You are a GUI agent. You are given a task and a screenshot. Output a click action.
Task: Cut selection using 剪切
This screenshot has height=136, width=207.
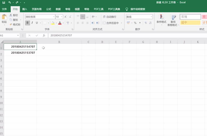point(14,15)
